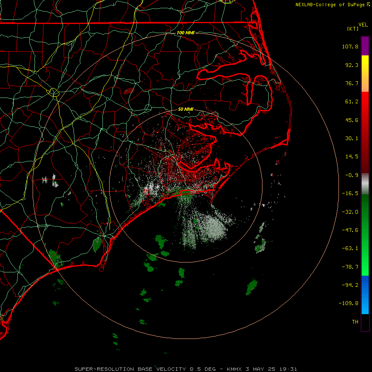Click the [KT] units label
The image size is (372, 372).
(x=353, y=29)
